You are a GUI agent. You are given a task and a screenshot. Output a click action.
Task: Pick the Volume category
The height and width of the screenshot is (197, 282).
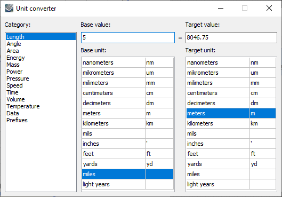coord(41,99)
